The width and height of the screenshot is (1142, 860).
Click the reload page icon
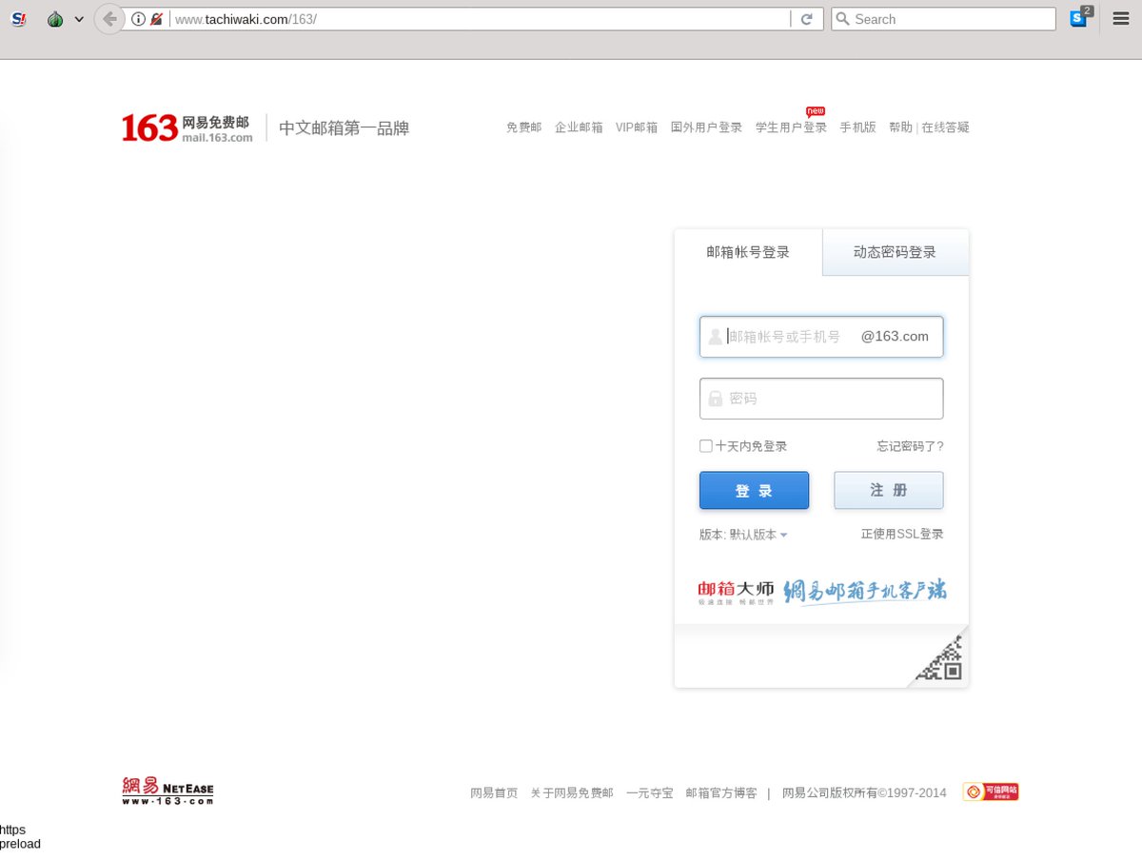point(806,19)
